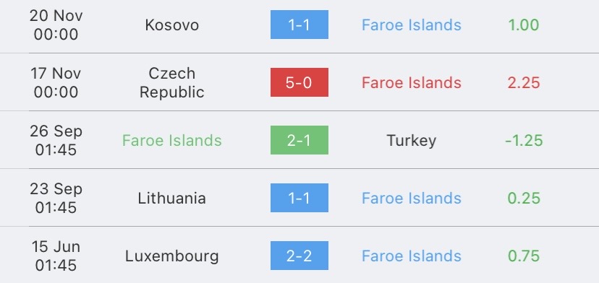Select the 0.75 handicap value
599x283 pixels.
tap(523, 256)
